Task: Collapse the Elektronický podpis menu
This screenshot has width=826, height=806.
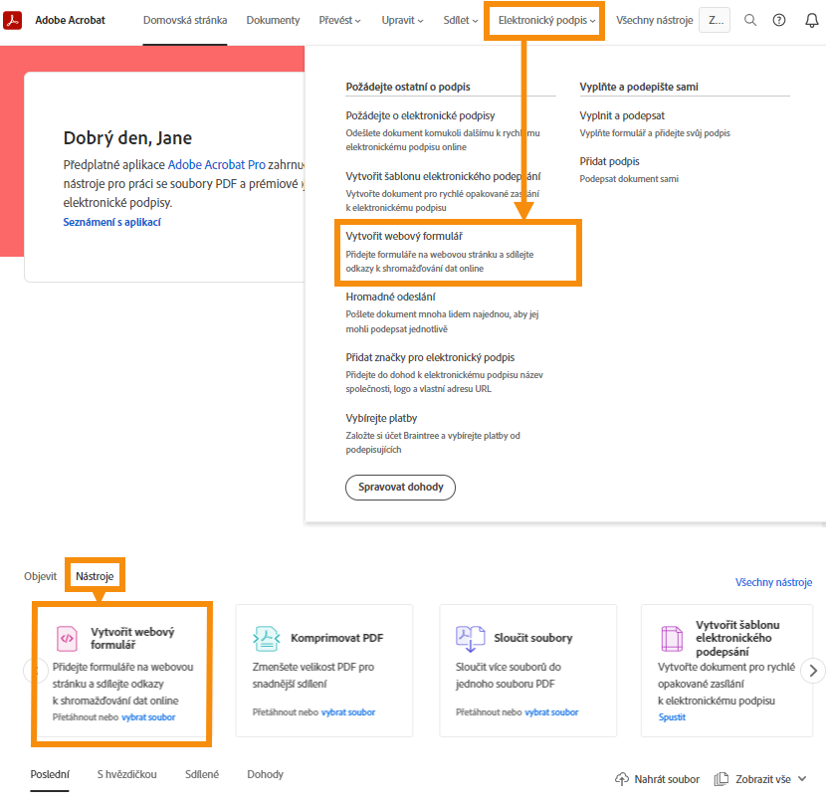Action: [x=546, y=20]
